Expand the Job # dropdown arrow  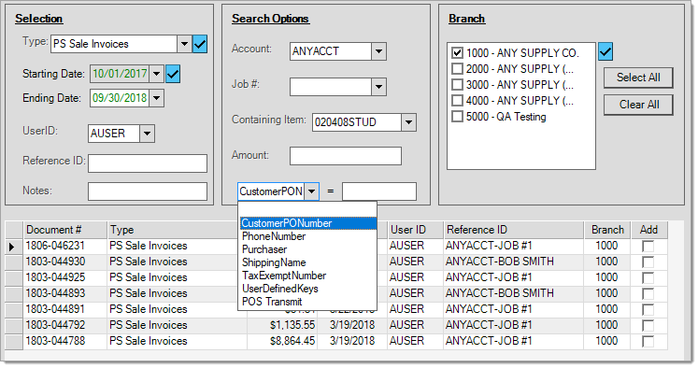pos(378,87)
